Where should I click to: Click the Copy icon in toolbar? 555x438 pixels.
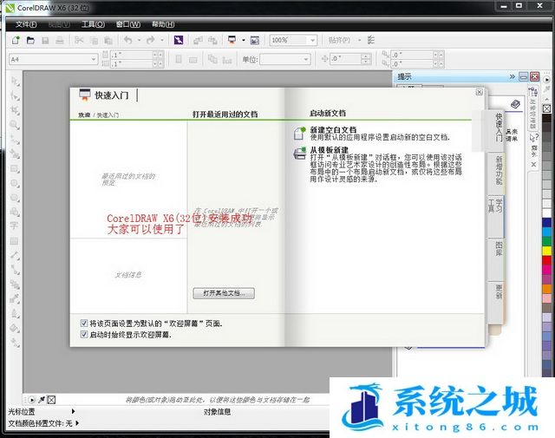pos(94,41)
